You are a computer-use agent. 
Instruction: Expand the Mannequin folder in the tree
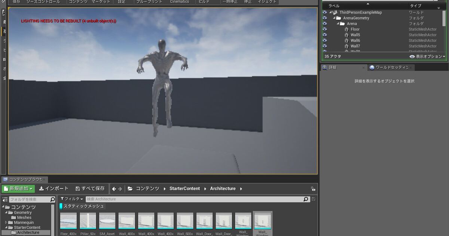[x=6, y=223]
